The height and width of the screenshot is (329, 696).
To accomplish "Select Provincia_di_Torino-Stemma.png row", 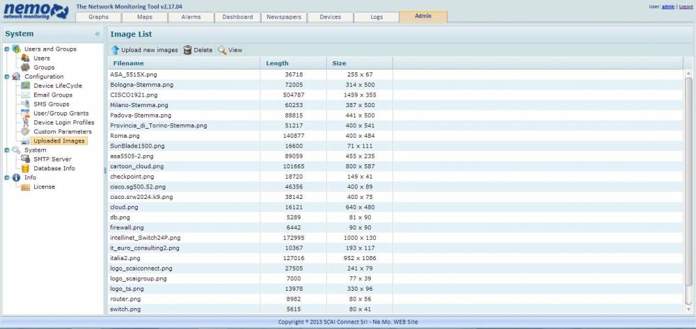I will point(395,125).
